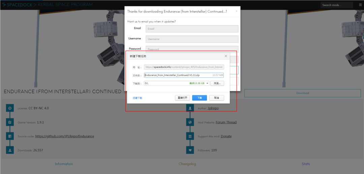Close the Thanks for downloading modal
The height and width of the screenshot is (174, 364).
point(237,11)
